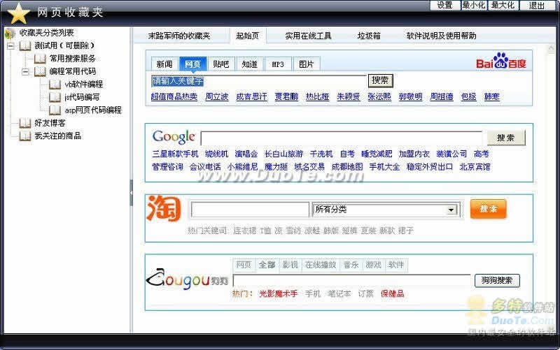Open 软件说明及使用帮助 tab

(442, 36)
